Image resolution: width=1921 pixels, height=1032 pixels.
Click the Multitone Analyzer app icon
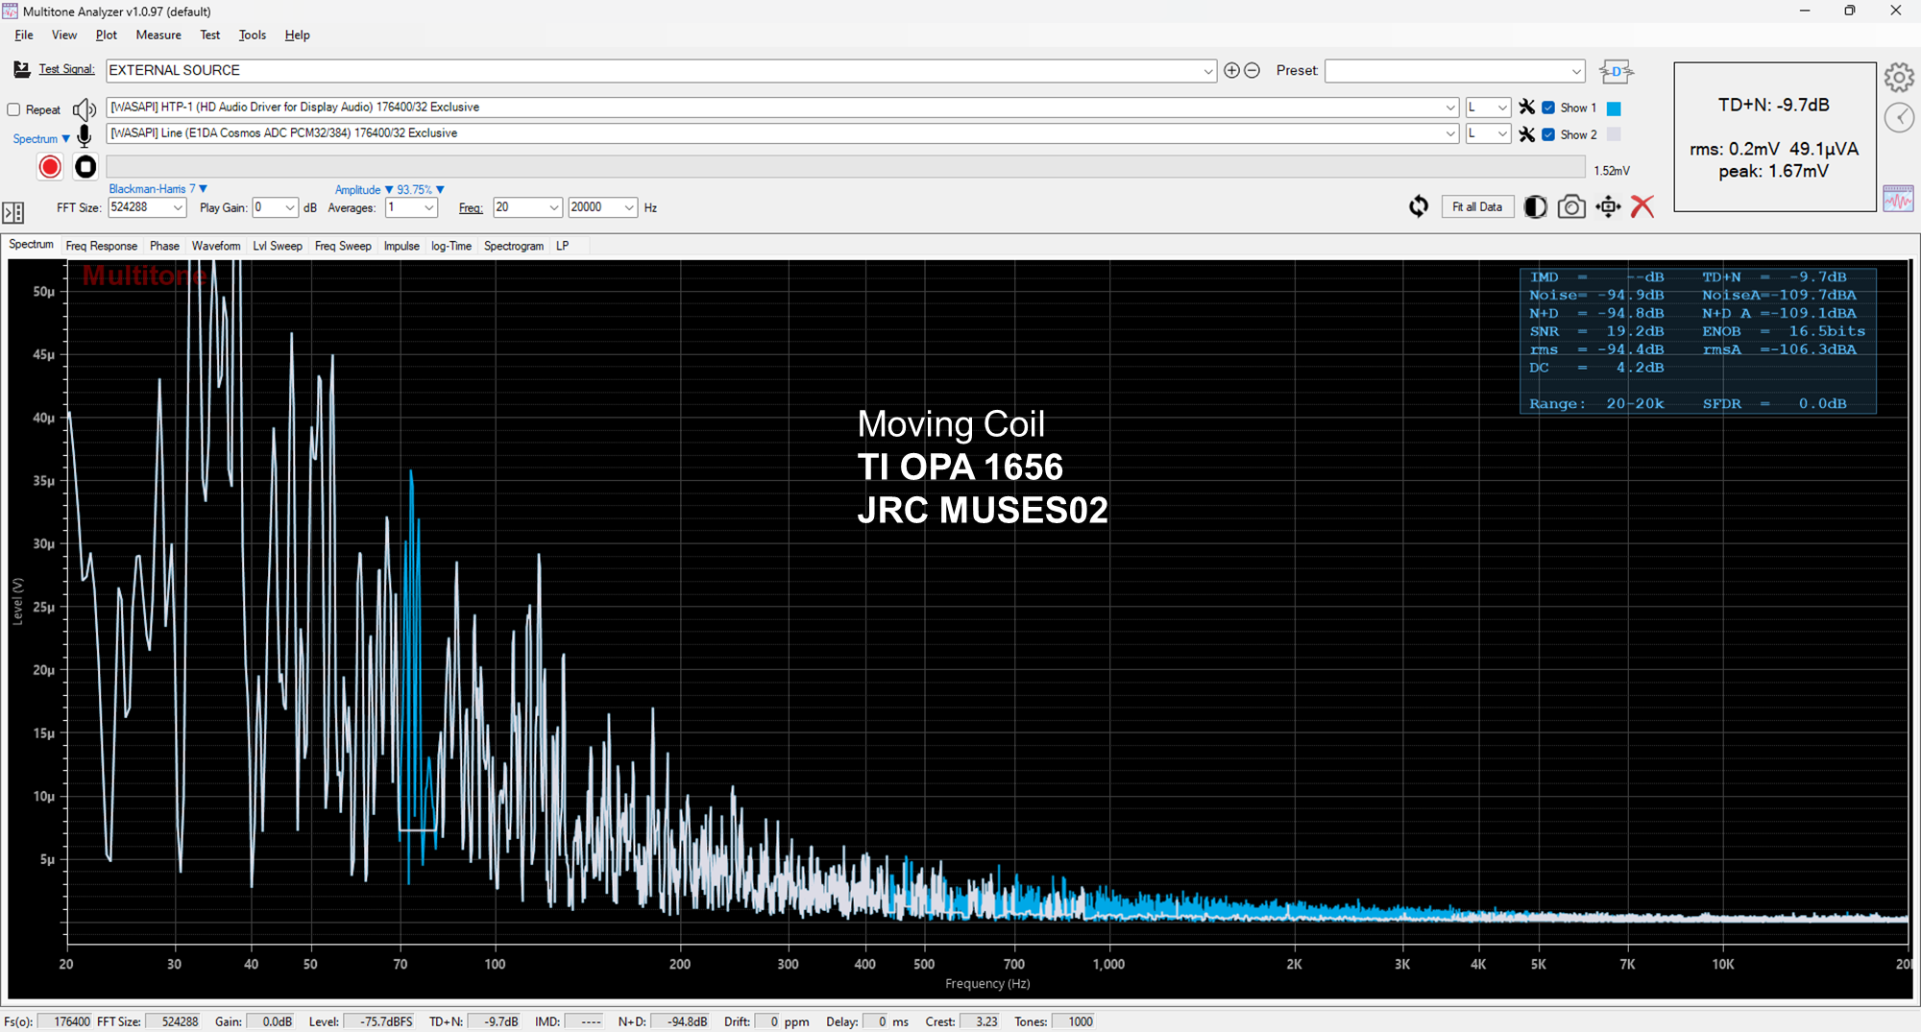point(10,11)
